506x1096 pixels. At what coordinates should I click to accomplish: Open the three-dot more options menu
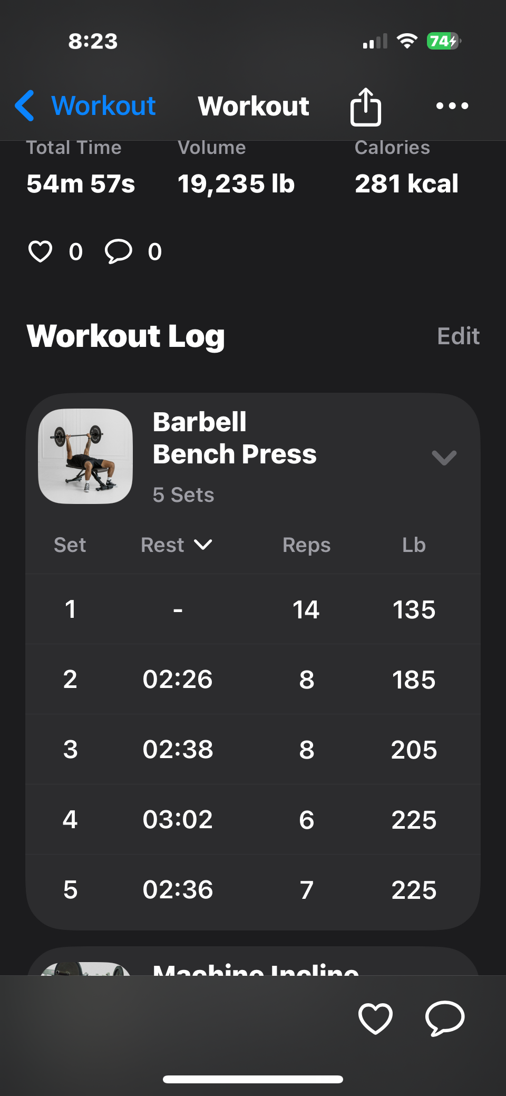point(452,106)
